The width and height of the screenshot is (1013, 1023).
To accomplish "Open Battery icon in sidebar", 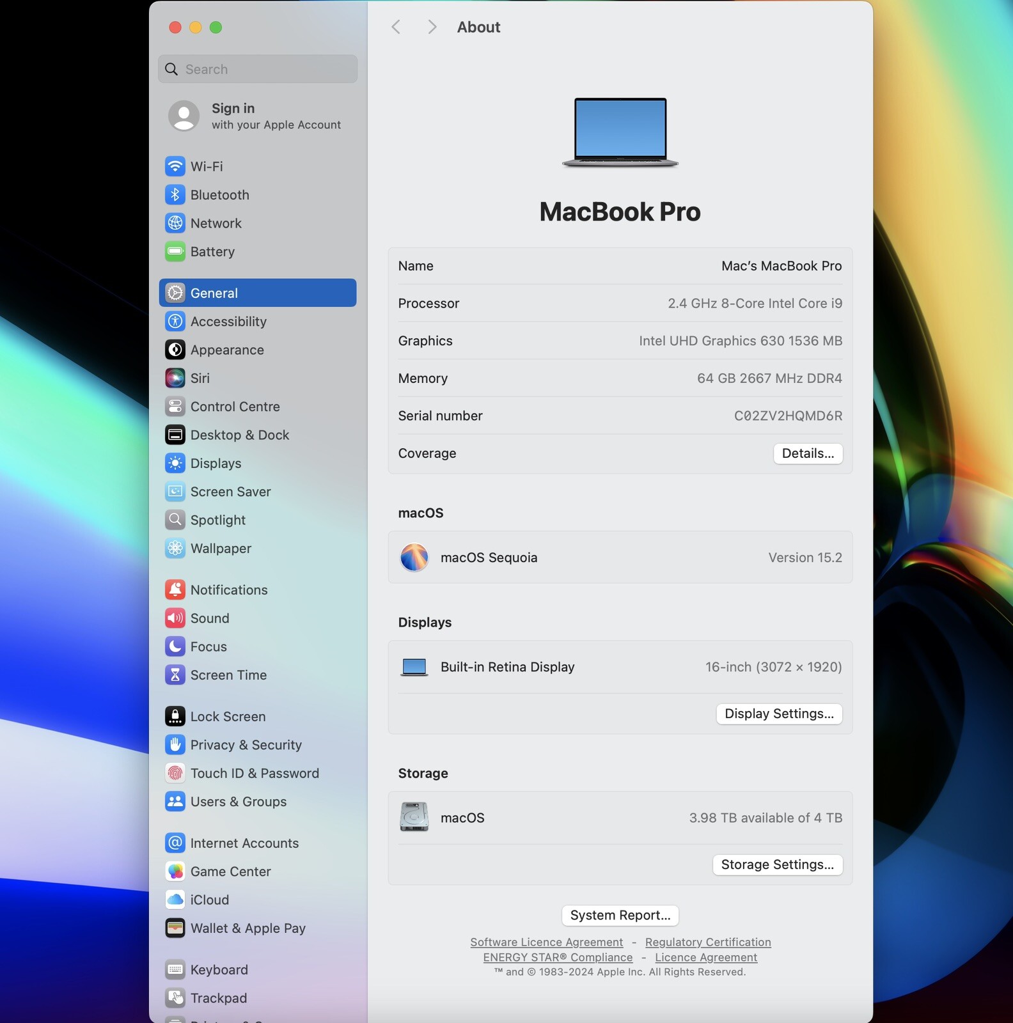I will coord(175,251).
